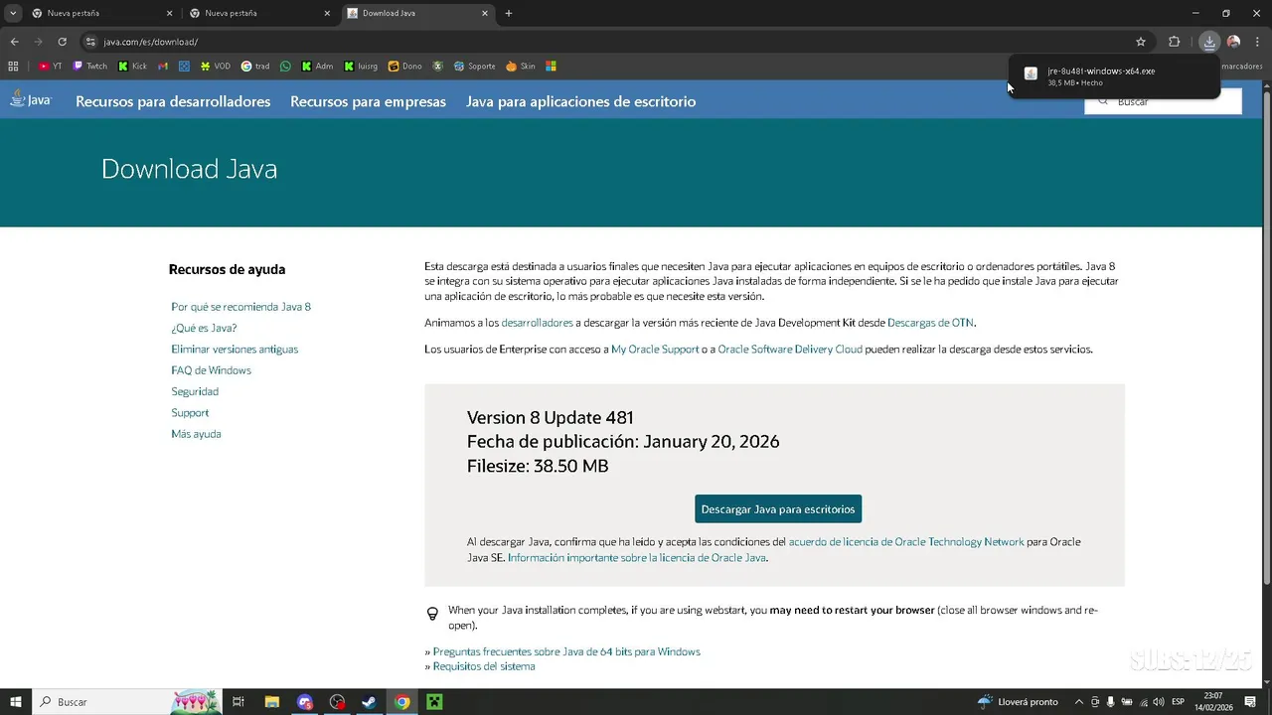Open Eliminar versiones antiguas help link

(x=235, y=350)
